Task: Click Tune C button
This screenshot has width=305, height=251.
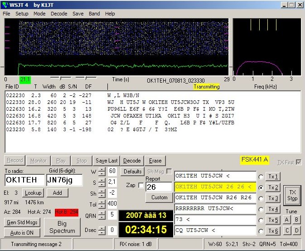Action: click(x=287, y=231)
